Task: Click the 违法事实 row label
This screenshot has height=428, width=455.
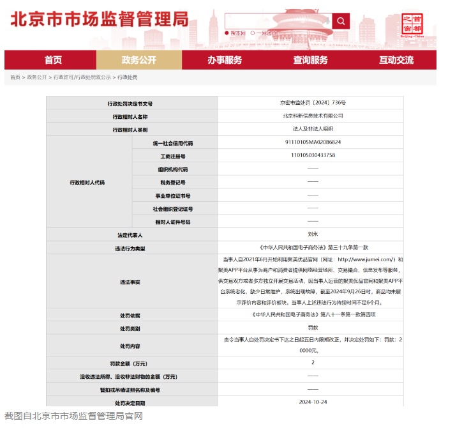Action: click(x=130, y=282)
